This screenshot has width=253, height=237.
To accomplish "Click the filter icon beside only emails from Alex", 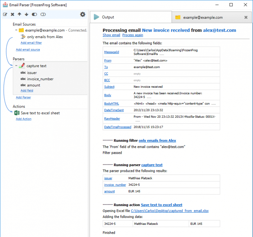I will tap(23, 37).
